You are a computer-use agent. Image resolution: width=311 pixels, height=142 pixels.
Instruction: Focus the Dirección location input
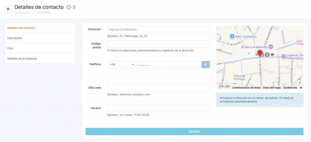159,29
